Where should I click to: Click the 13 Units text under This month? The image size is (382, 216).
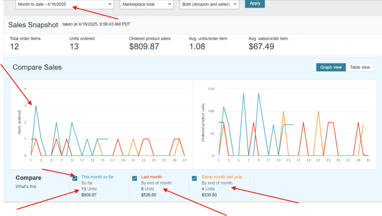89,189
